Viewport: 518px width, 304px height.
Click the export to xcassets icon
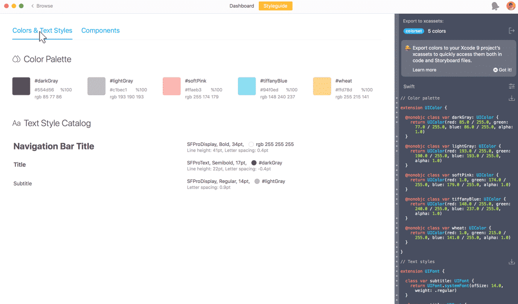[511, 31]
